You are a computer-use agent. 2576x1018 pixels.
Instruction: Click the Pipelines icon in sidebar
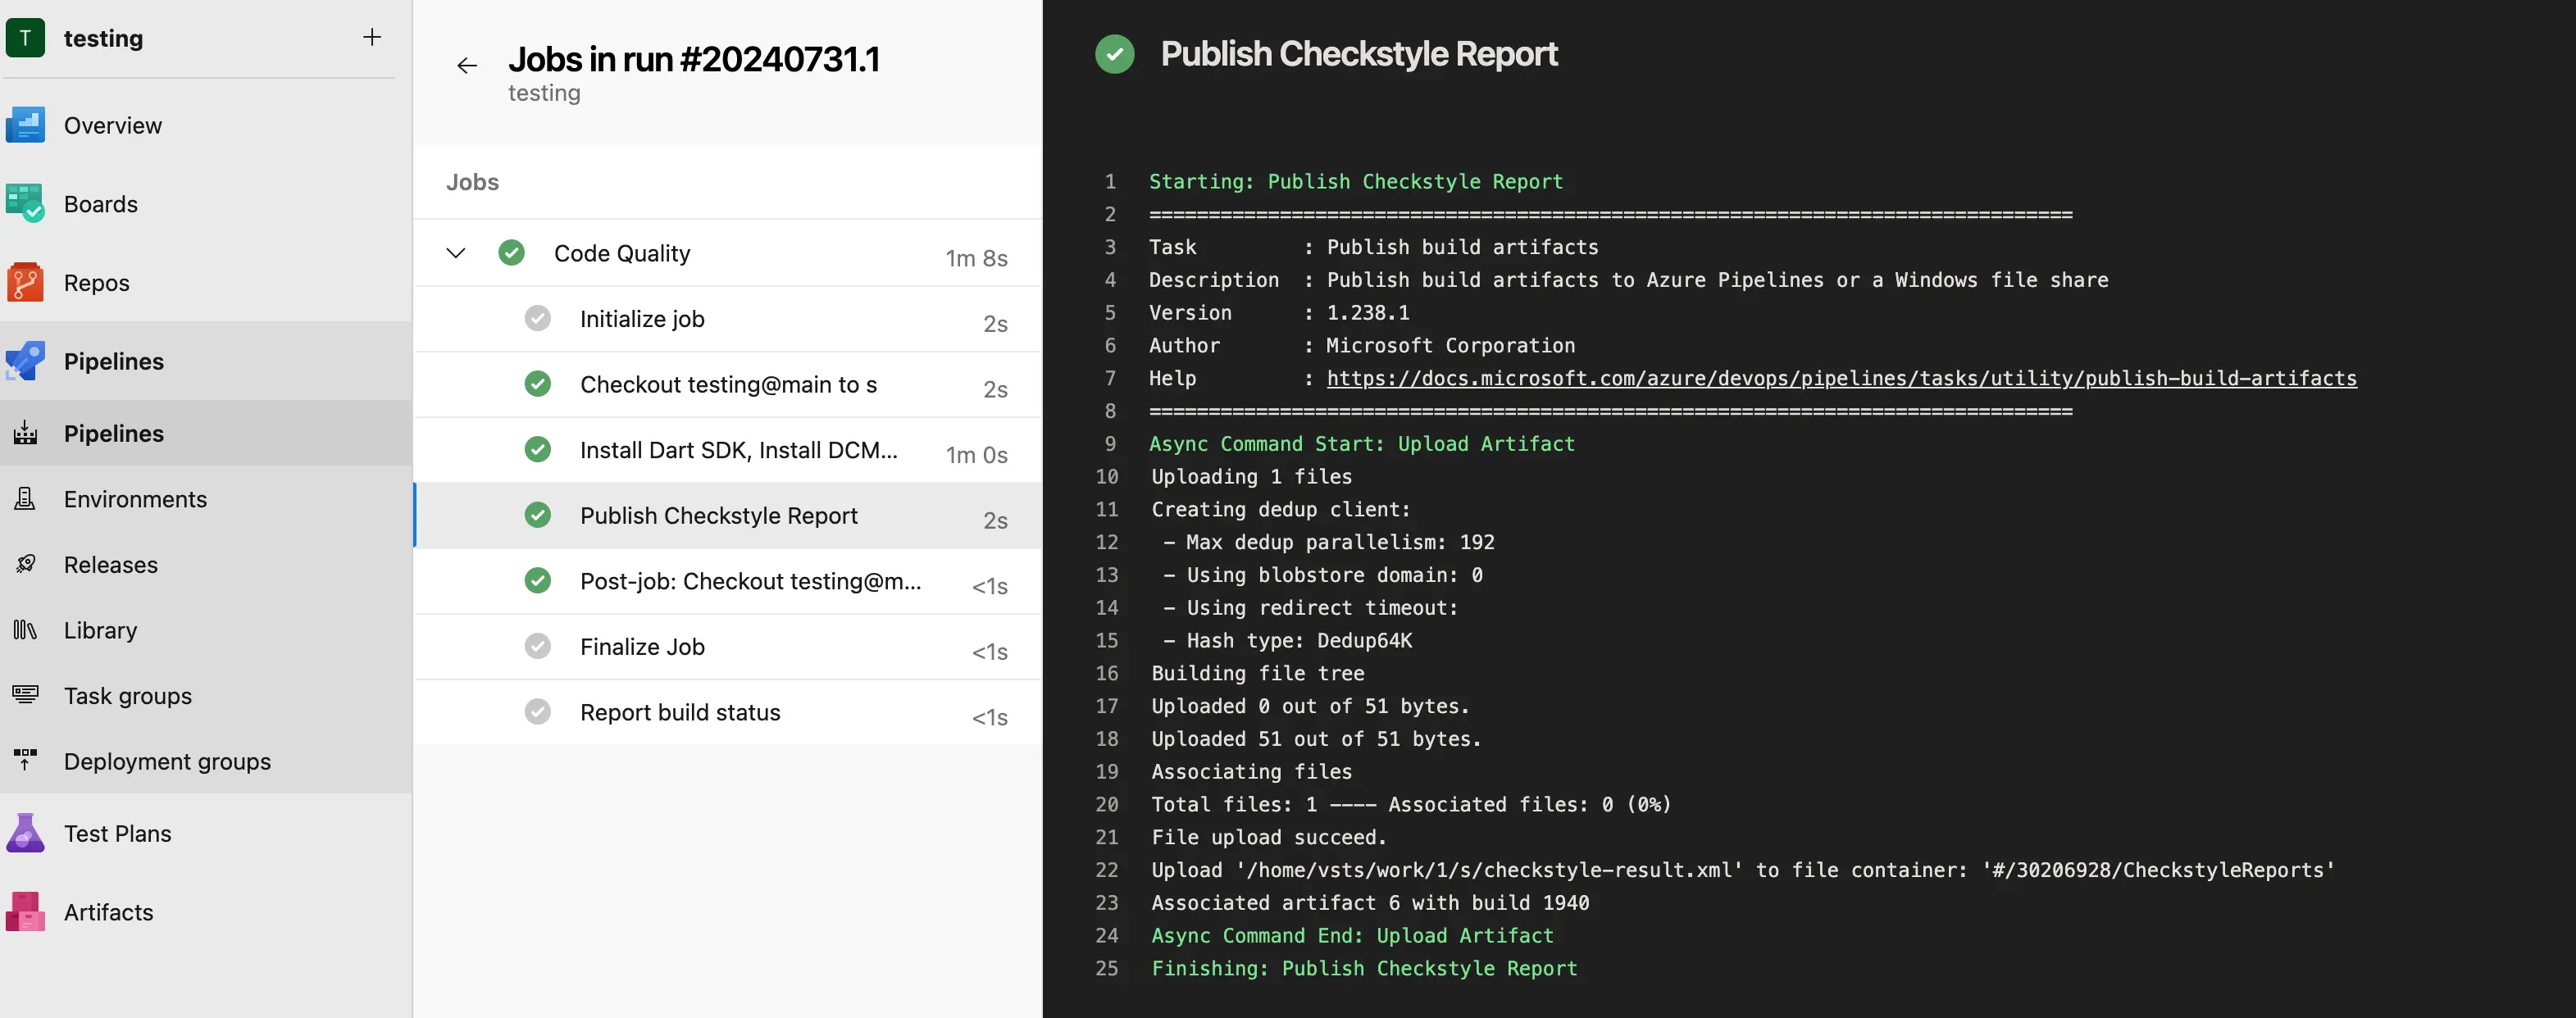pyautogui.click(x=25, y=360)
